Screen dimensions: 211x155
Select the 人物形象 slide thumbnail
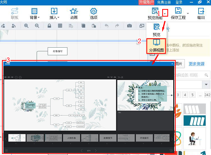[x=71, y=138]
